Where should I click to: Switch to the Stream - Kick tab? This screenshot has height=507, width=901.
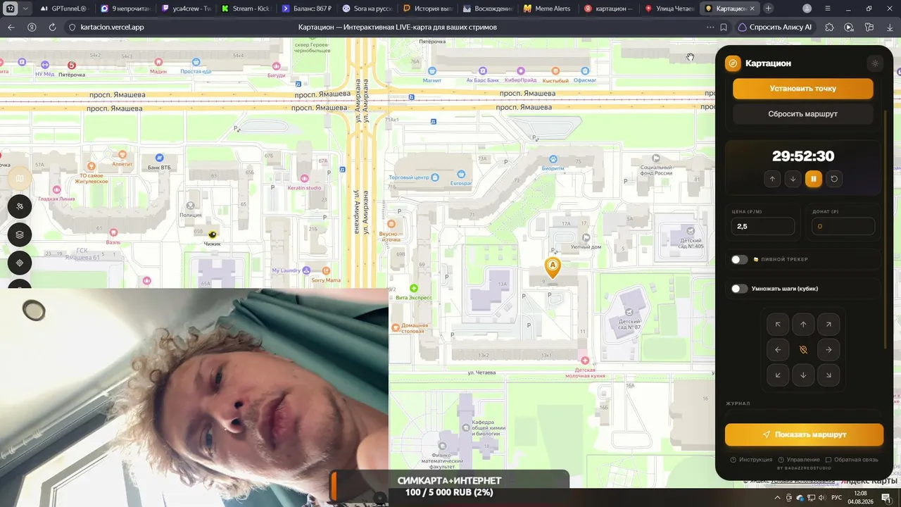(246, 8)
